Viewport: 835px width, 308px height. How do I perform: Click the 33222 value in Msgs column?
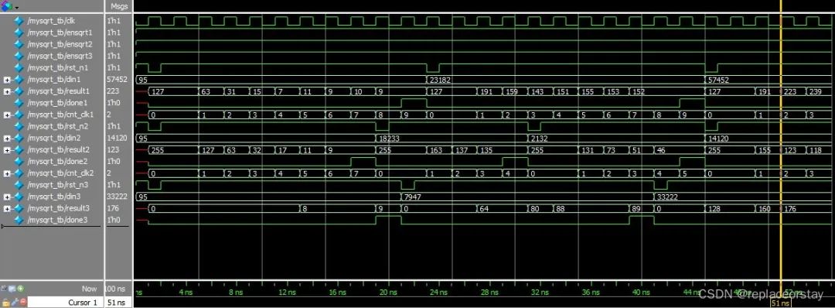point(117,197)
